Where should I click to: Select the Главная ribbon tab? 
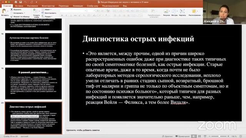click(7, 6)
